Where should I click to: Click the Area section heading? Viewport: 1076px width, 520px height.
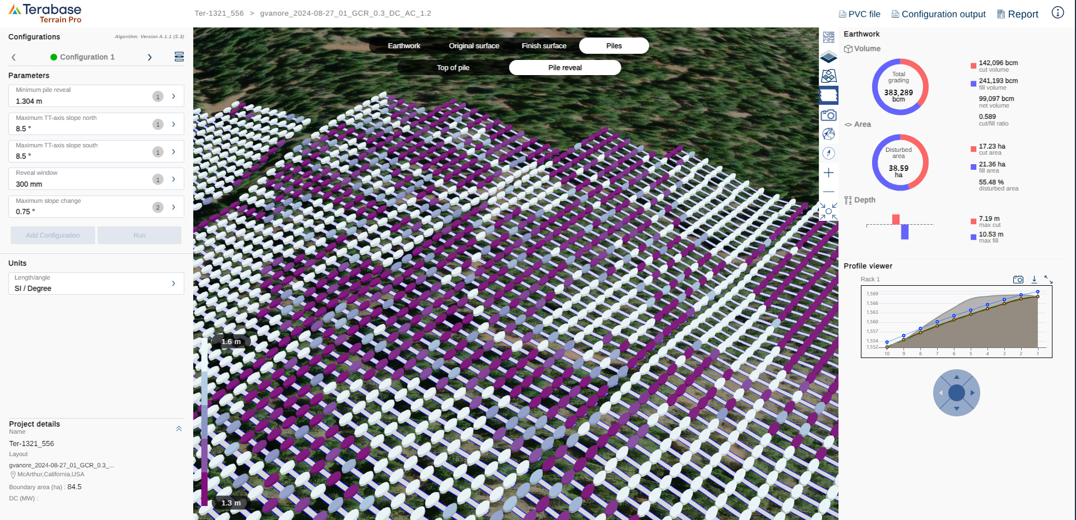pos(862,124)
